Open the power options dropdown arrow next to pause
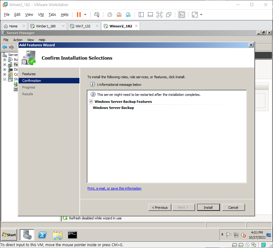Image resolution: width=273 pixels, height=248 pixels. 85,15
